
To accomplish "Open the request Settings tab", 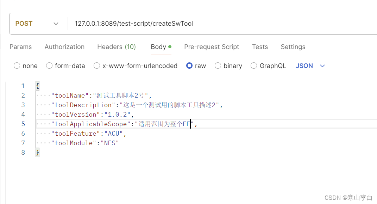I will pos(293,47).
